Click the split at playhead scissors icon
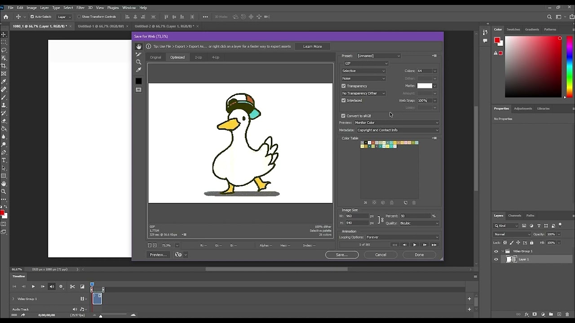Screen dimensions: 575x323 click(x=72, y=287)
